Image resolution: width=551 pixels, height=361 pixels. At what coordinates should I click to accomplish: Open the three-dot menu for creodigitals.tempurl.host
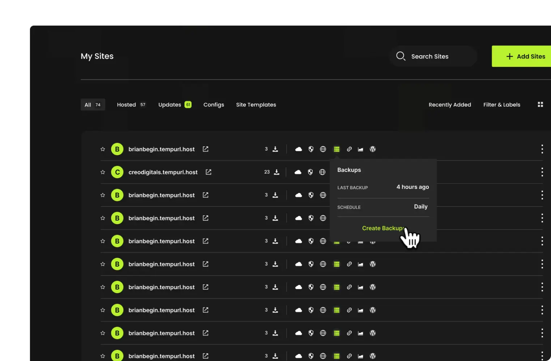pyautogui.click(x=542, y=172)
